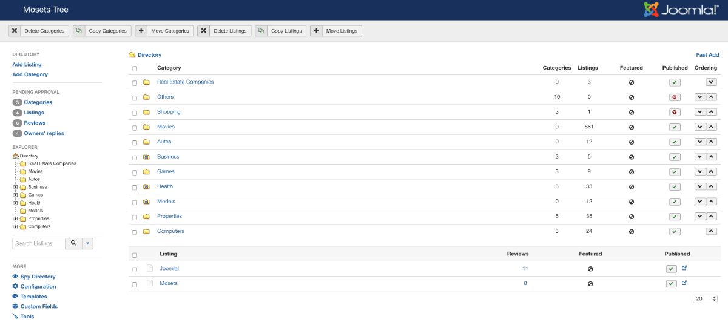This screenshot has height=322, width=728.
Task: Publish the Others category via red icon
Action: click(675, 97)
